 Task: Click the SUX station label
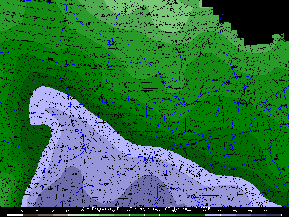(x=70, y=87)
